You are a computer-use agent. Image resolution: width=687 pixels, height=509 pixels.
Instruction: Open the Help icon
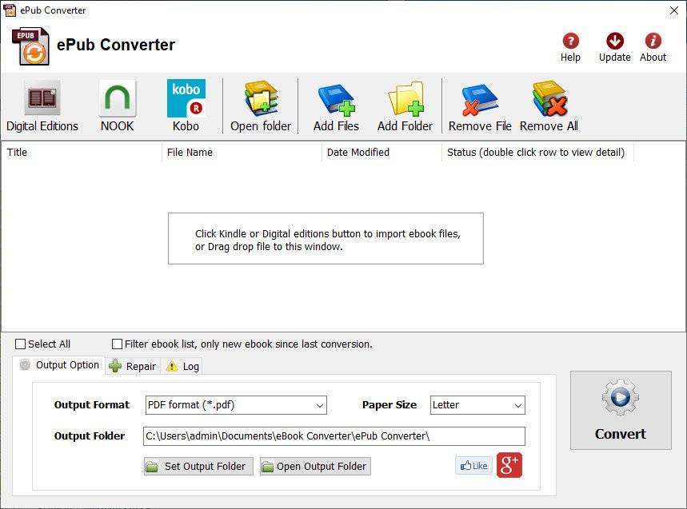click(x=570, y=41)
